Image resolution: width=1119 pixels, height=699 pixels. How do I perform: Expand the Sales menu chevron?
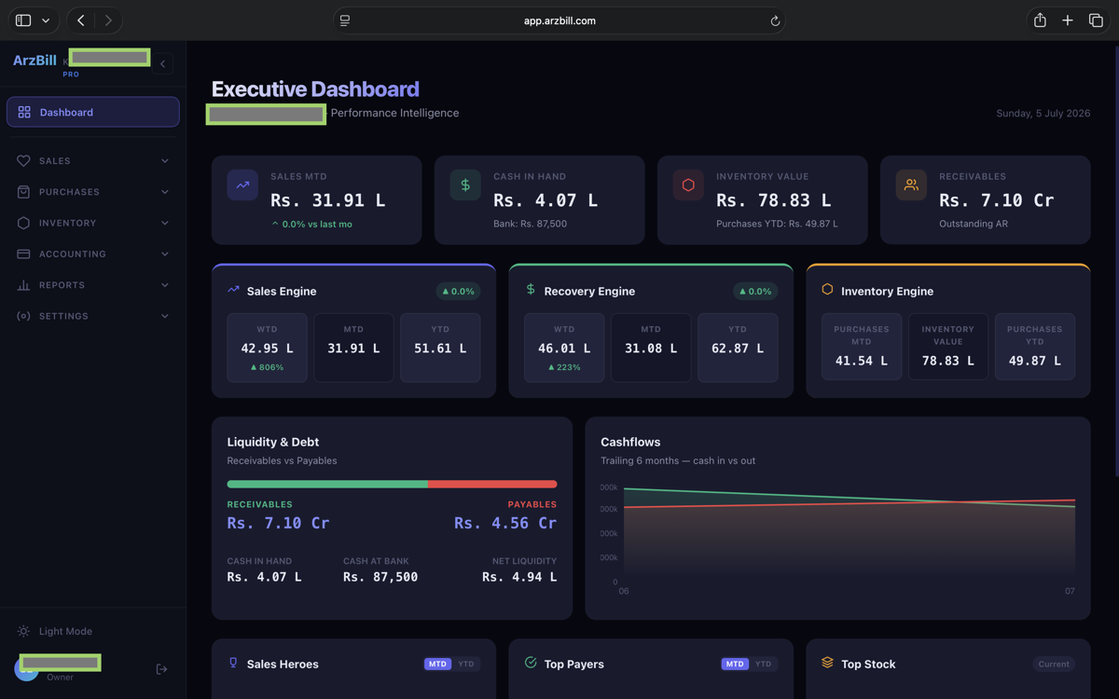coord(165,161)
